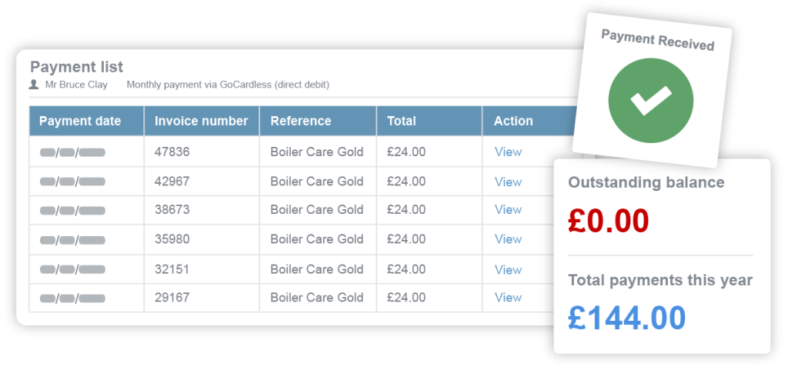This screenshot has width=788, height=370.
Task: Sort by the Invoice number column header
Action: point(201,121)
